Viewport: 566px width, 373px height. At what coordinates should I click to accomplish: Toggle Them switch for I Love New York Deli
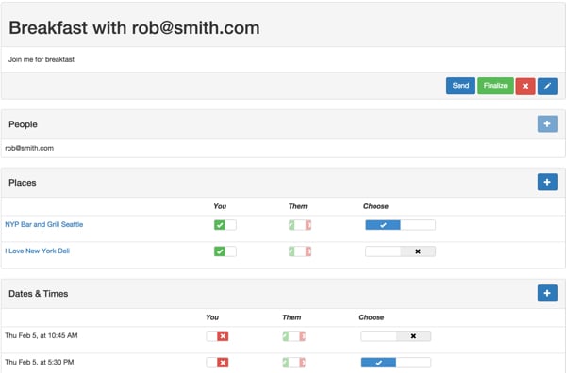[300, 251]
